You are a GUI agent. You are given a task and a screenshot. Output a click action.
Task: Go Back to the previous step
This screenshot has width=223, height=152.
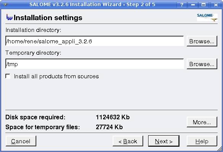128,141
